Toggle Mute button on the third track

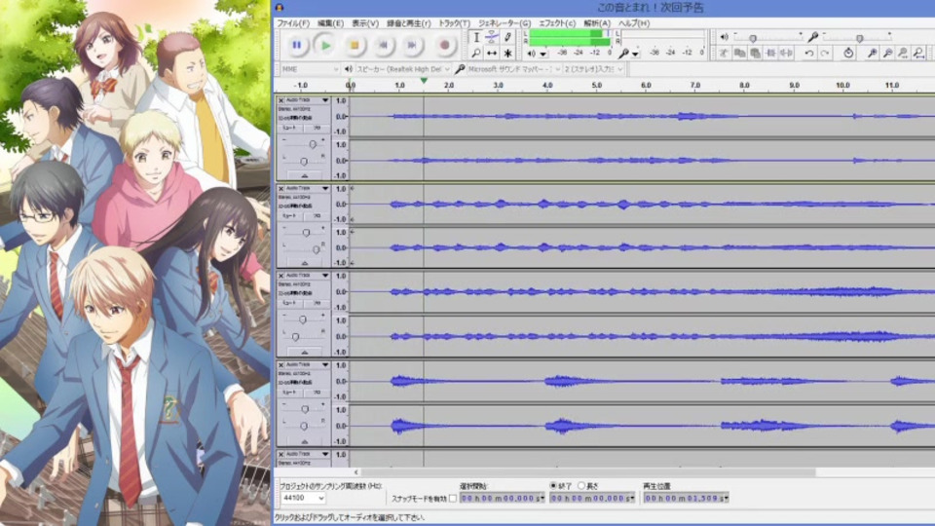[290, 302]
